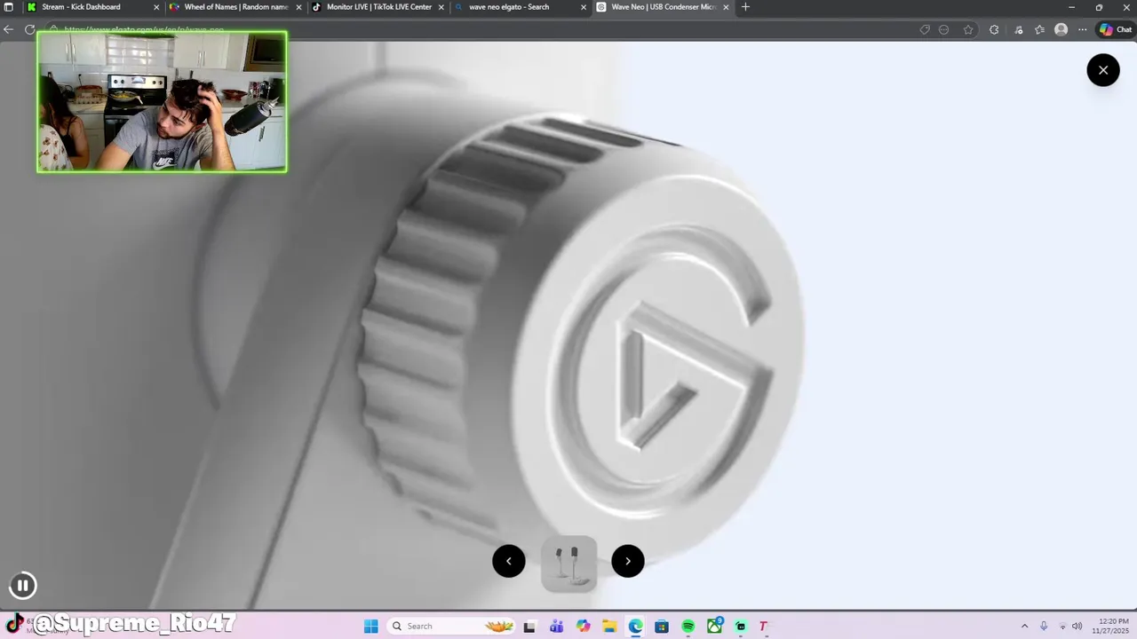Open Spotify from taskbar
Viewport: 1137px width, 639px height.
(688, 627)
